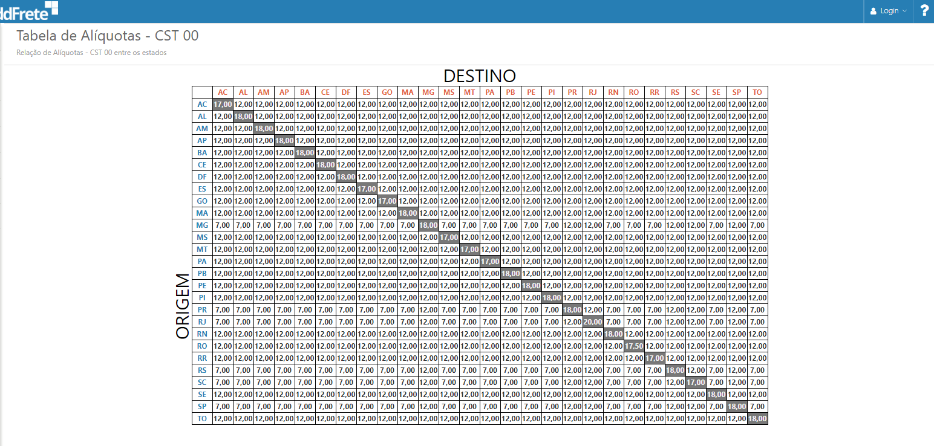The width and height of the screenshot is (934, 446).
Task: Select the AC destination column header
Action: (x=223, y=92)
